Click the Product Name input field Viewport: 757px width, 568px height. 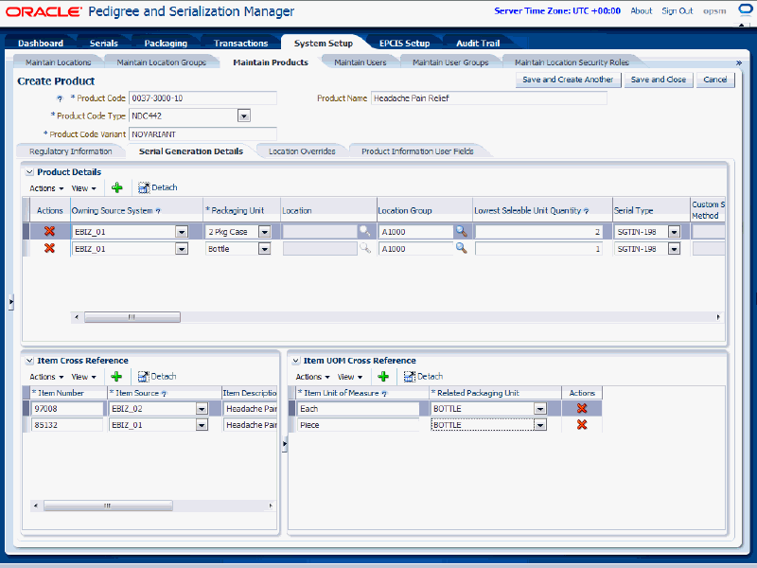click(488, 98)
